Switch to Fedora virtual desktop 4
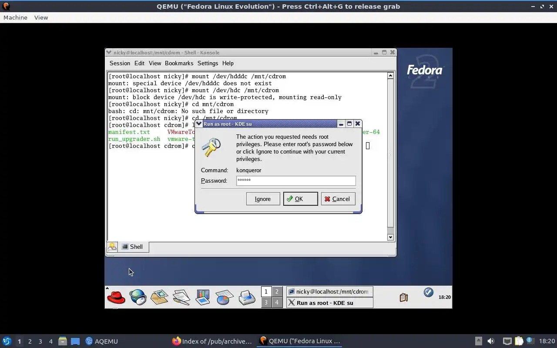 [x=277, y=302]
